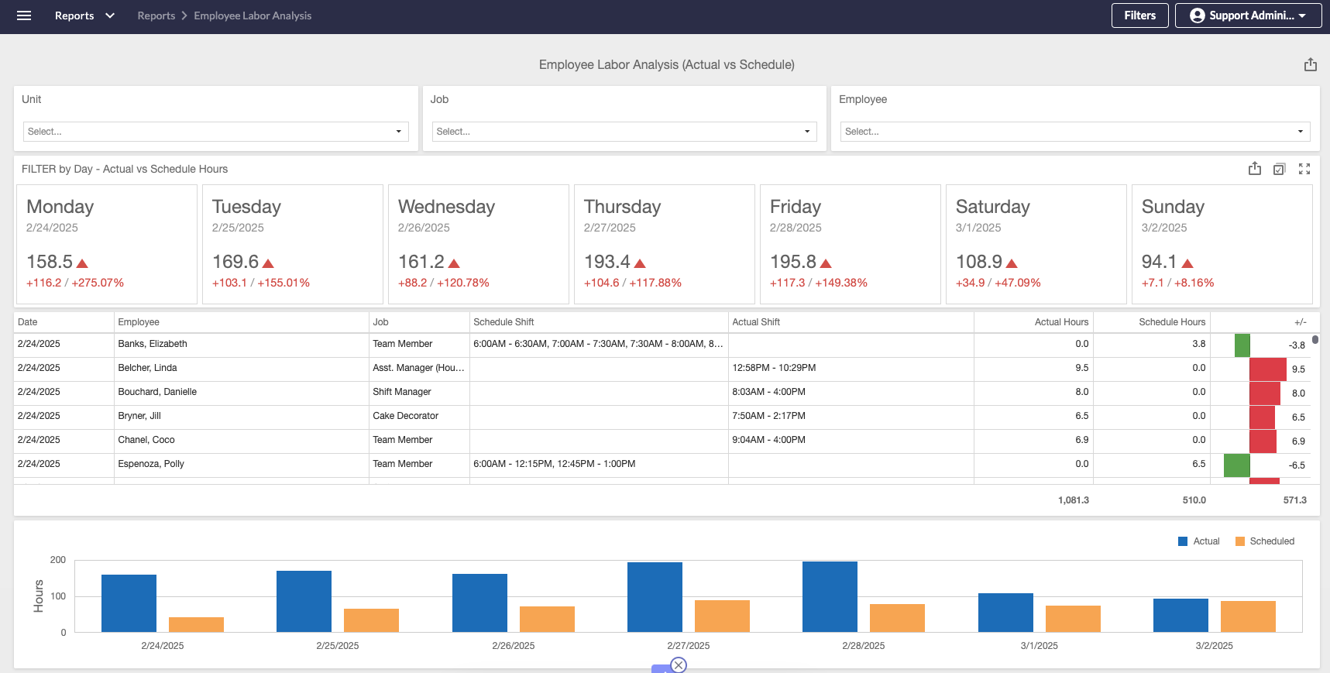This screenshot has width=1330, height=673.
Task: Export the Filter by Day panel
Action: coord(1254,169)
